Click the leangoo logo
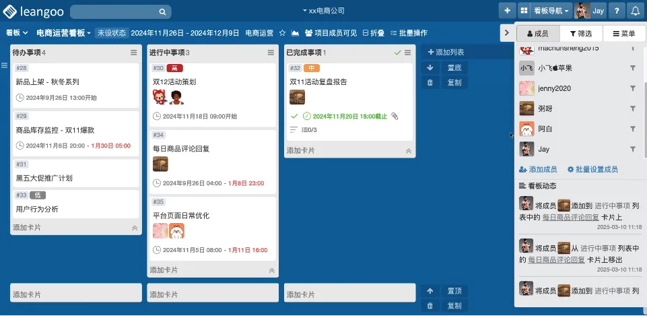The height and width of the screenshot is (316, 647). 34,11
